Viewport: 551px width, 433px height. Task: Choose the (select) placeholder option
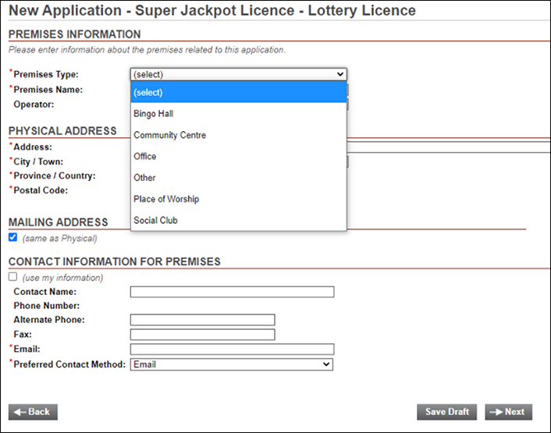click(238, 92)
